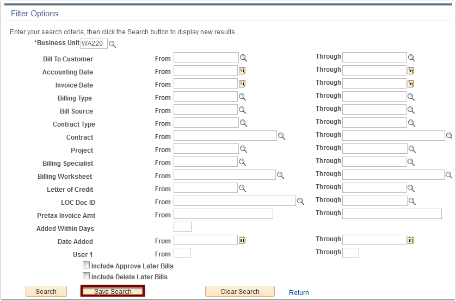Open Bill To Customer Through lookup
This screenshot has width=456, height=301.
pos(411,58)
